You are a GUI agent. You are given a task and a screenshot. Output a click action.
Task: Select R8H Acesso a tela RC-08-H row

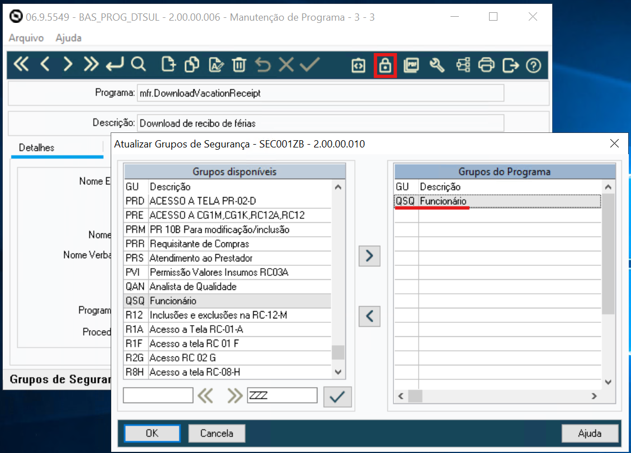[x=227, y=372]
